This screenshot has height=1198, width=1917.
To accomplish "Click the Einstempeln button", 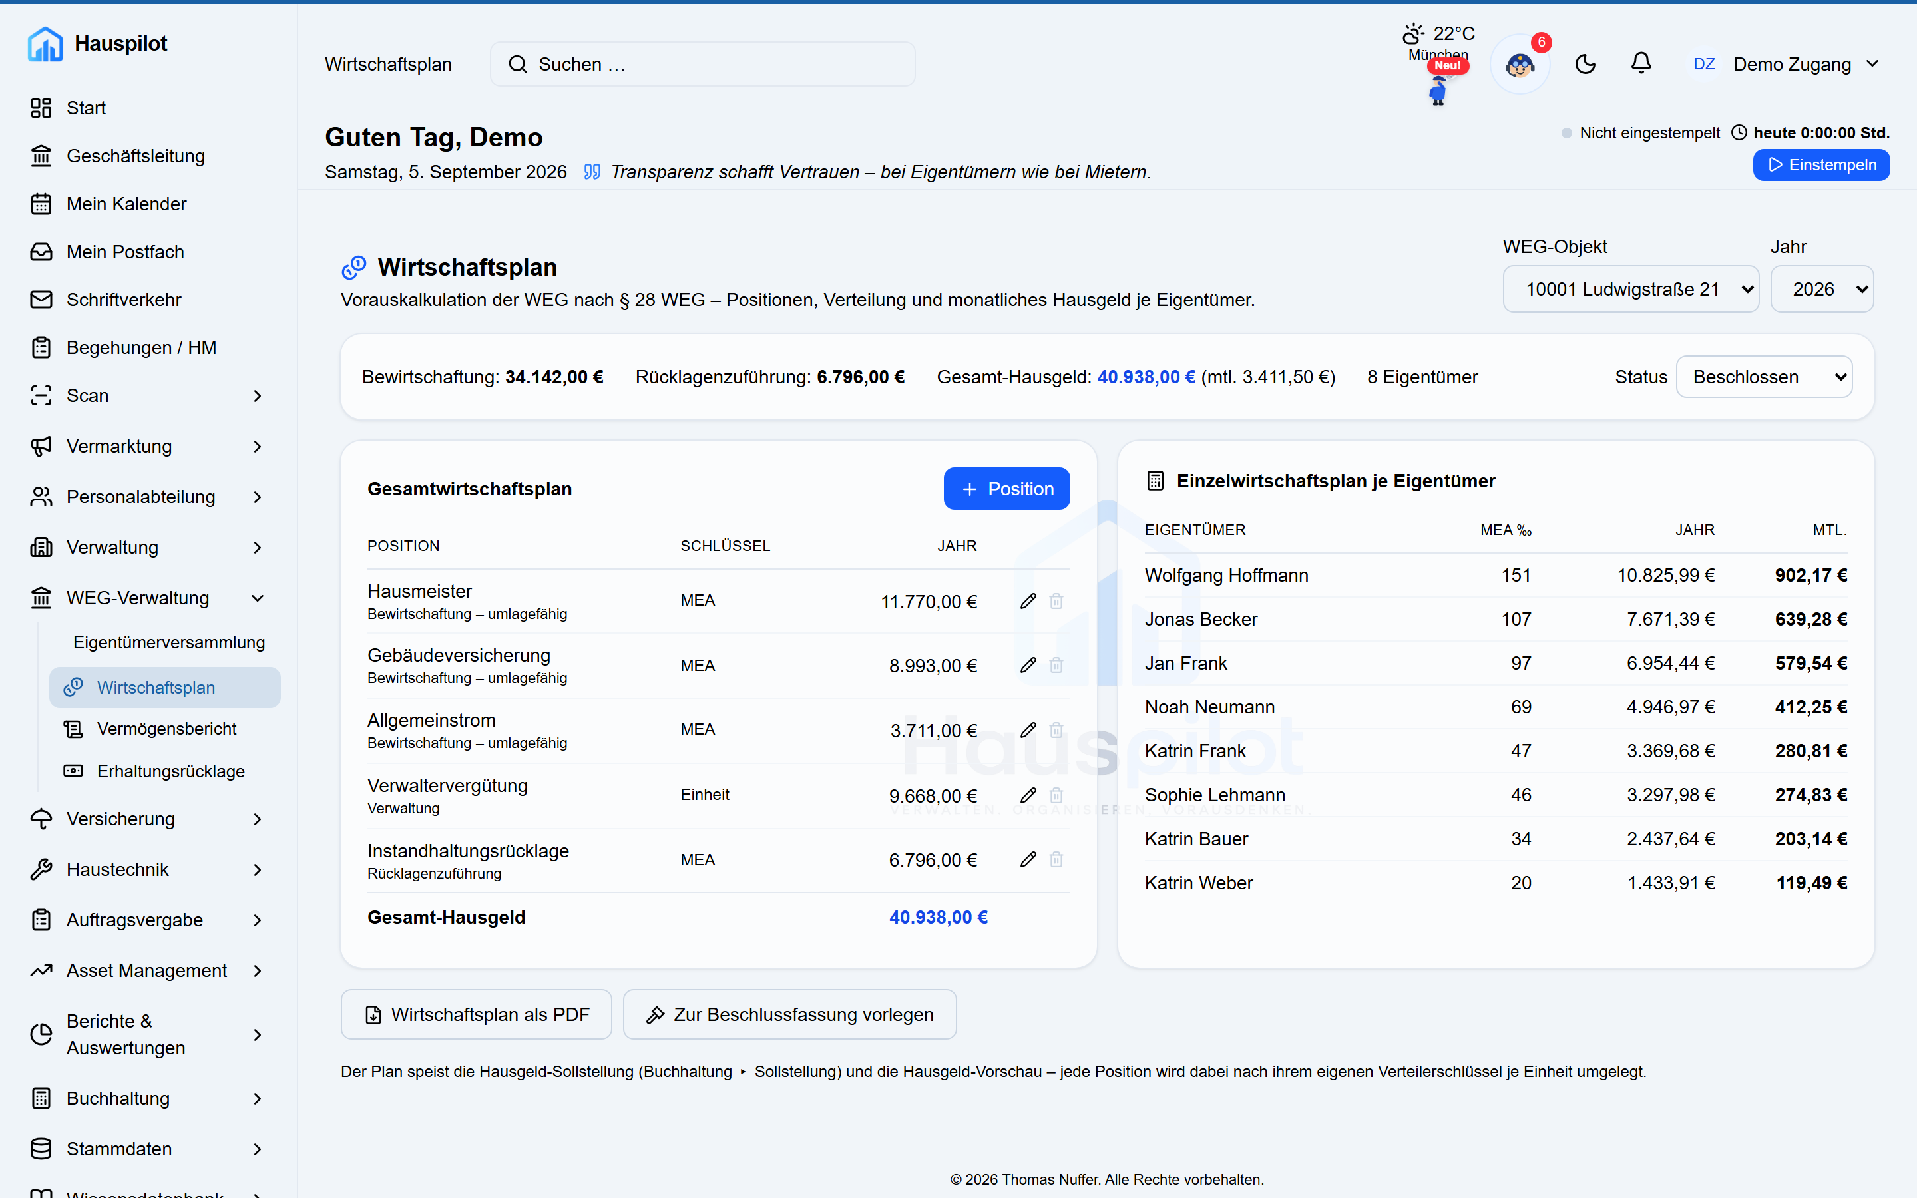I will [x=1821, y=165].
